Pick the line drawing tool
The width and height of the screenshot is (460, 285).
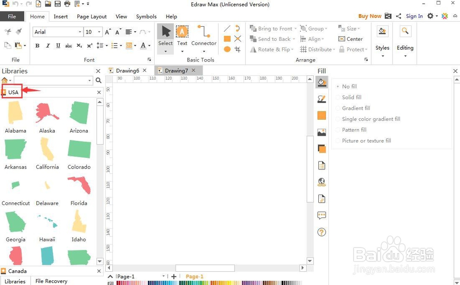[227, 28]
